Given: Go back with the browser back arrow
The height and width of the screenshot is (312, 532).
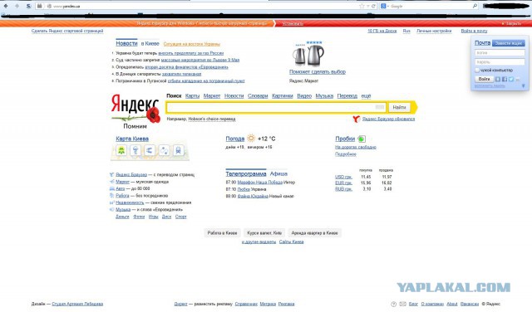Looking at the screenshot, I should pyautogui.click(x=6, y=6).
